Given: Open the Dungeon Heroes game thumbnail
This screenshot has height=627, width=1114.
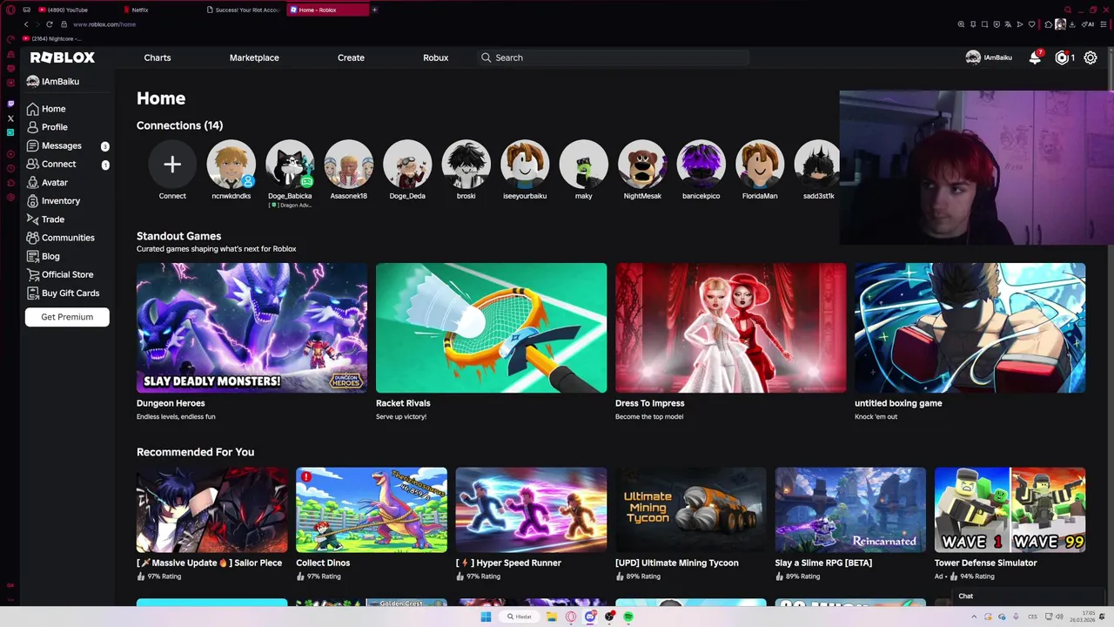Looking at the screenshot, I should [252, 327].
